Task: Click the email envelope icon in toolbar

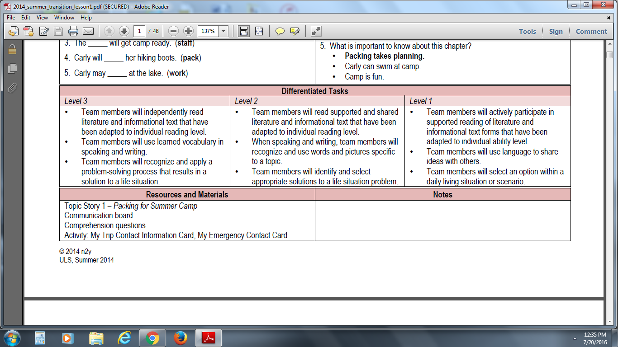Action: pos(88,31)
